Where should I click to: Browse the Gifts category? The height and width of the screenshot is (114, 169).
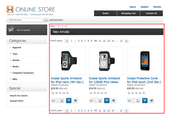15,79
